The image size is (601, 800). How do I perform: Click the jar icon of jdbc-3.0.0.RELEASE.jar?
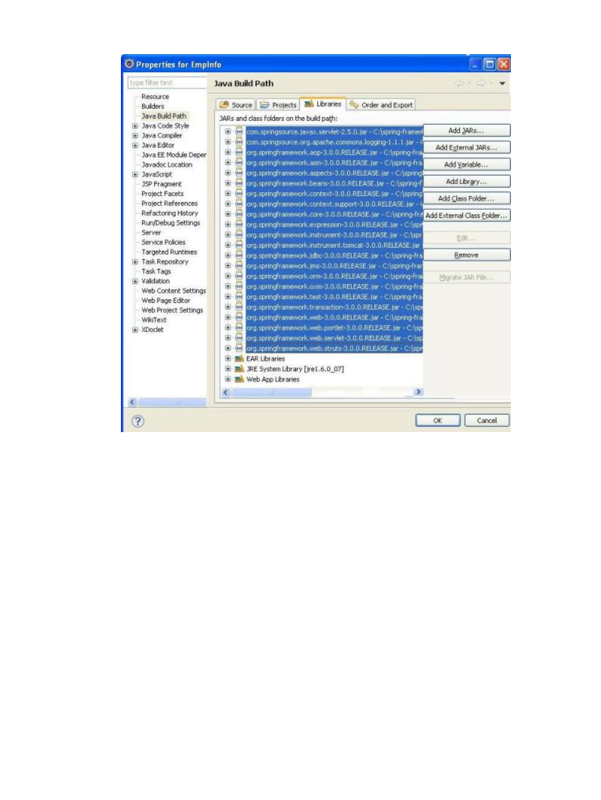click(x=239, y=256)
